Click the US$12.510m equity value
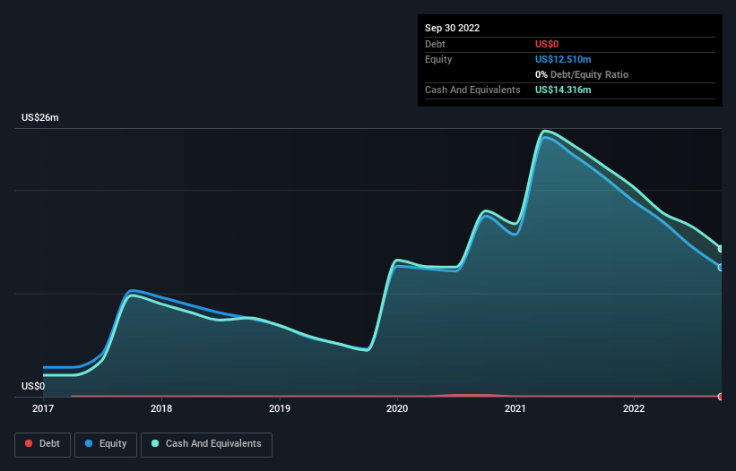736x471 pixels. 563,59
